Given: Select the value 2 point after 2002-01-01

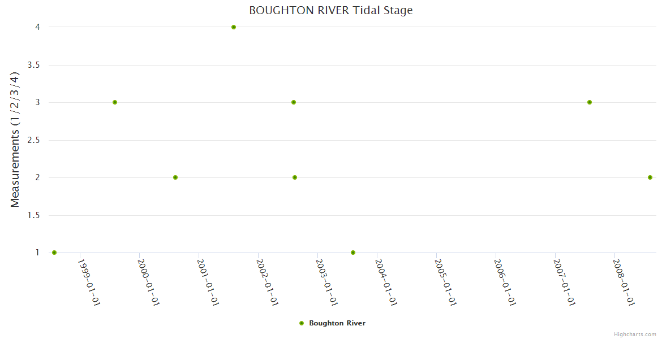Looking at the screenshot, I should [x=295, y=177].
